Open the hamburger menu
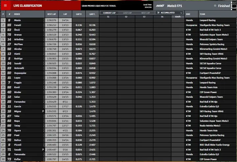237x162 pixels. (5, 6)
